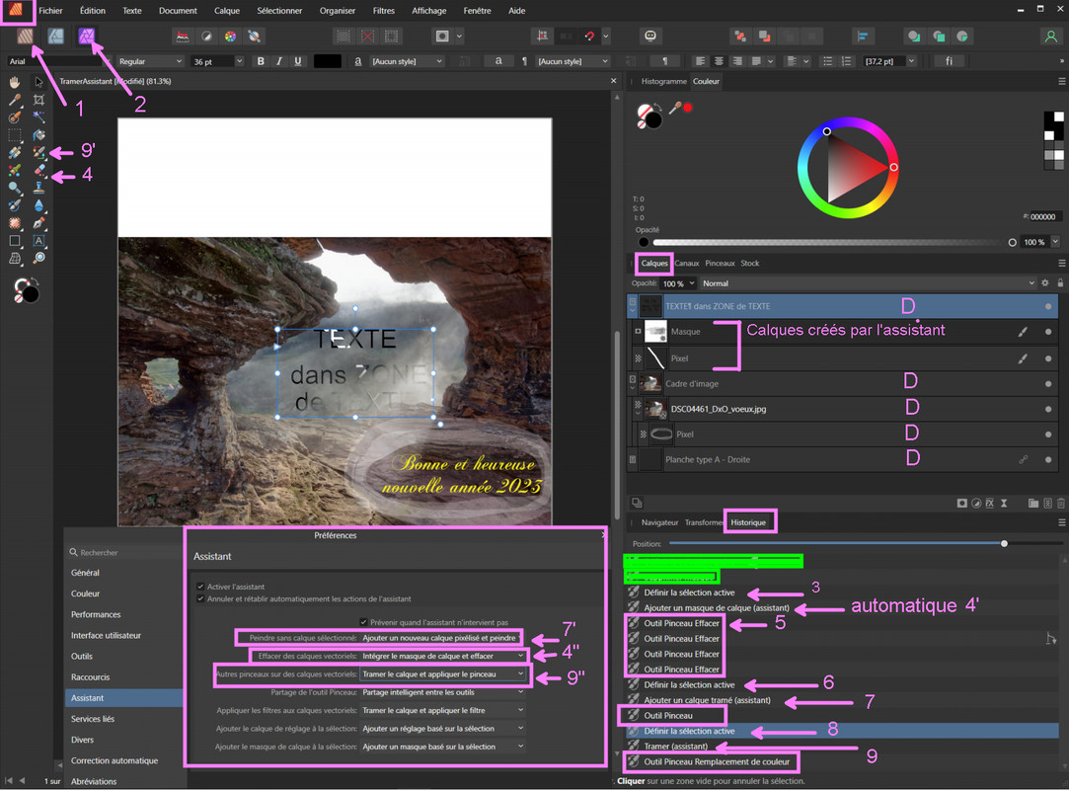1069x790 pixels.
Task: Hide the Cadre d'image layer
Action: [1048, 384]
